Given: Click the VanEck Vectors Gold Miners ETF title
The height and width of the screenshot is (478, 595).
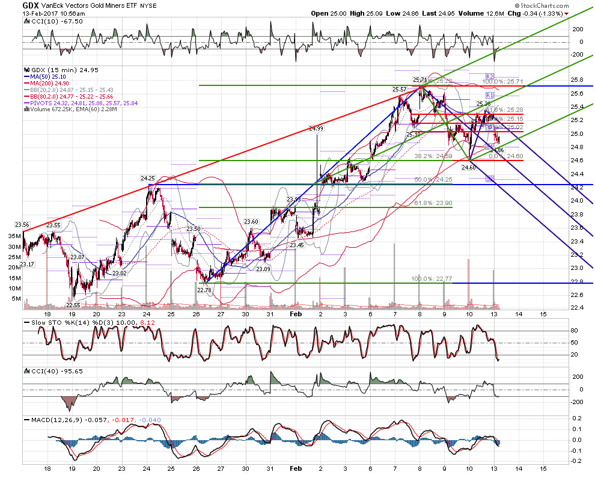Looking at the screenshot, I should 89,5.
